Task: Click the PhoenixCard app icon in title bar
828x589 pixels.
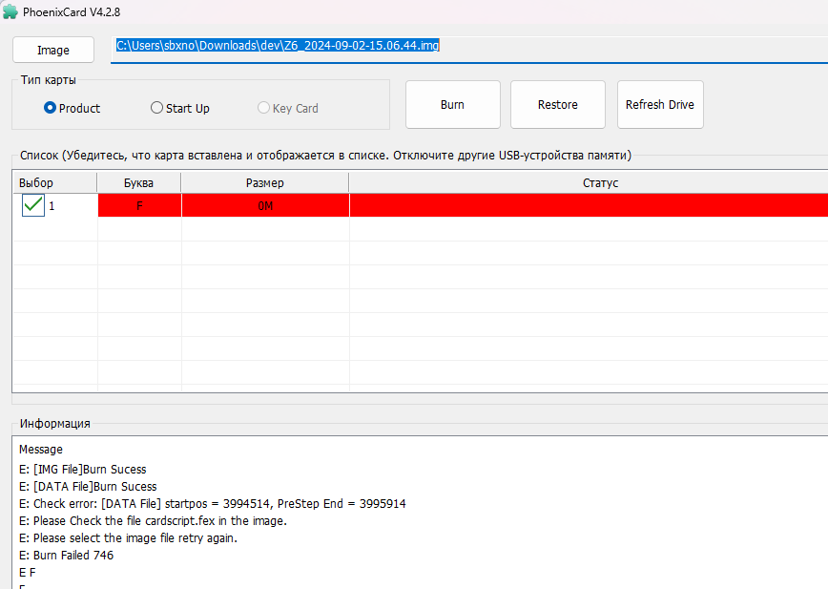Action: click(x=10, y=11)
